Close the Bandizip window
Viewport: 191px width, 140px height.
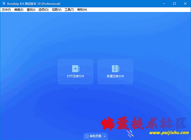click(x=185, y=4)
